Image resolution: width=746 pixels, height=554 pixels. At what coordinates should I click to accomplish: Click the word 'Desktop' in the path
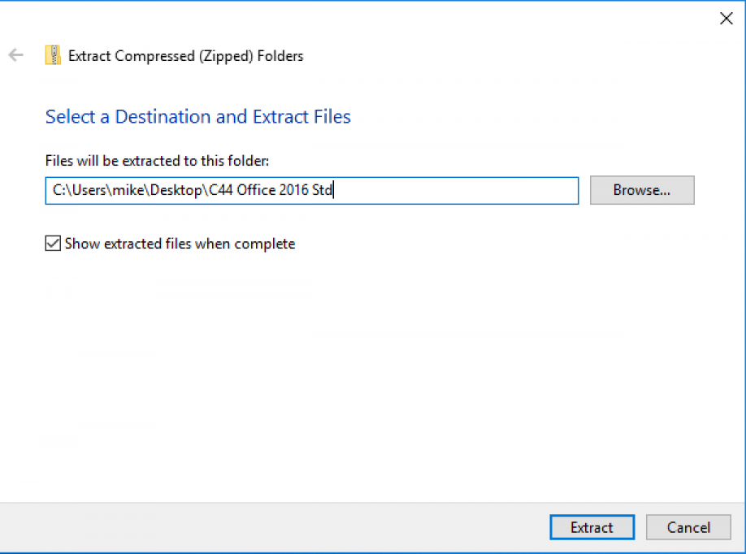177,191
